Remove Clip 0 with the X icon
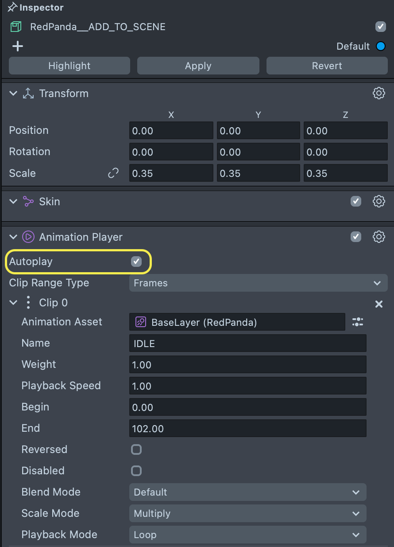This screenshot has height=547, width=394. pos(379,304)
